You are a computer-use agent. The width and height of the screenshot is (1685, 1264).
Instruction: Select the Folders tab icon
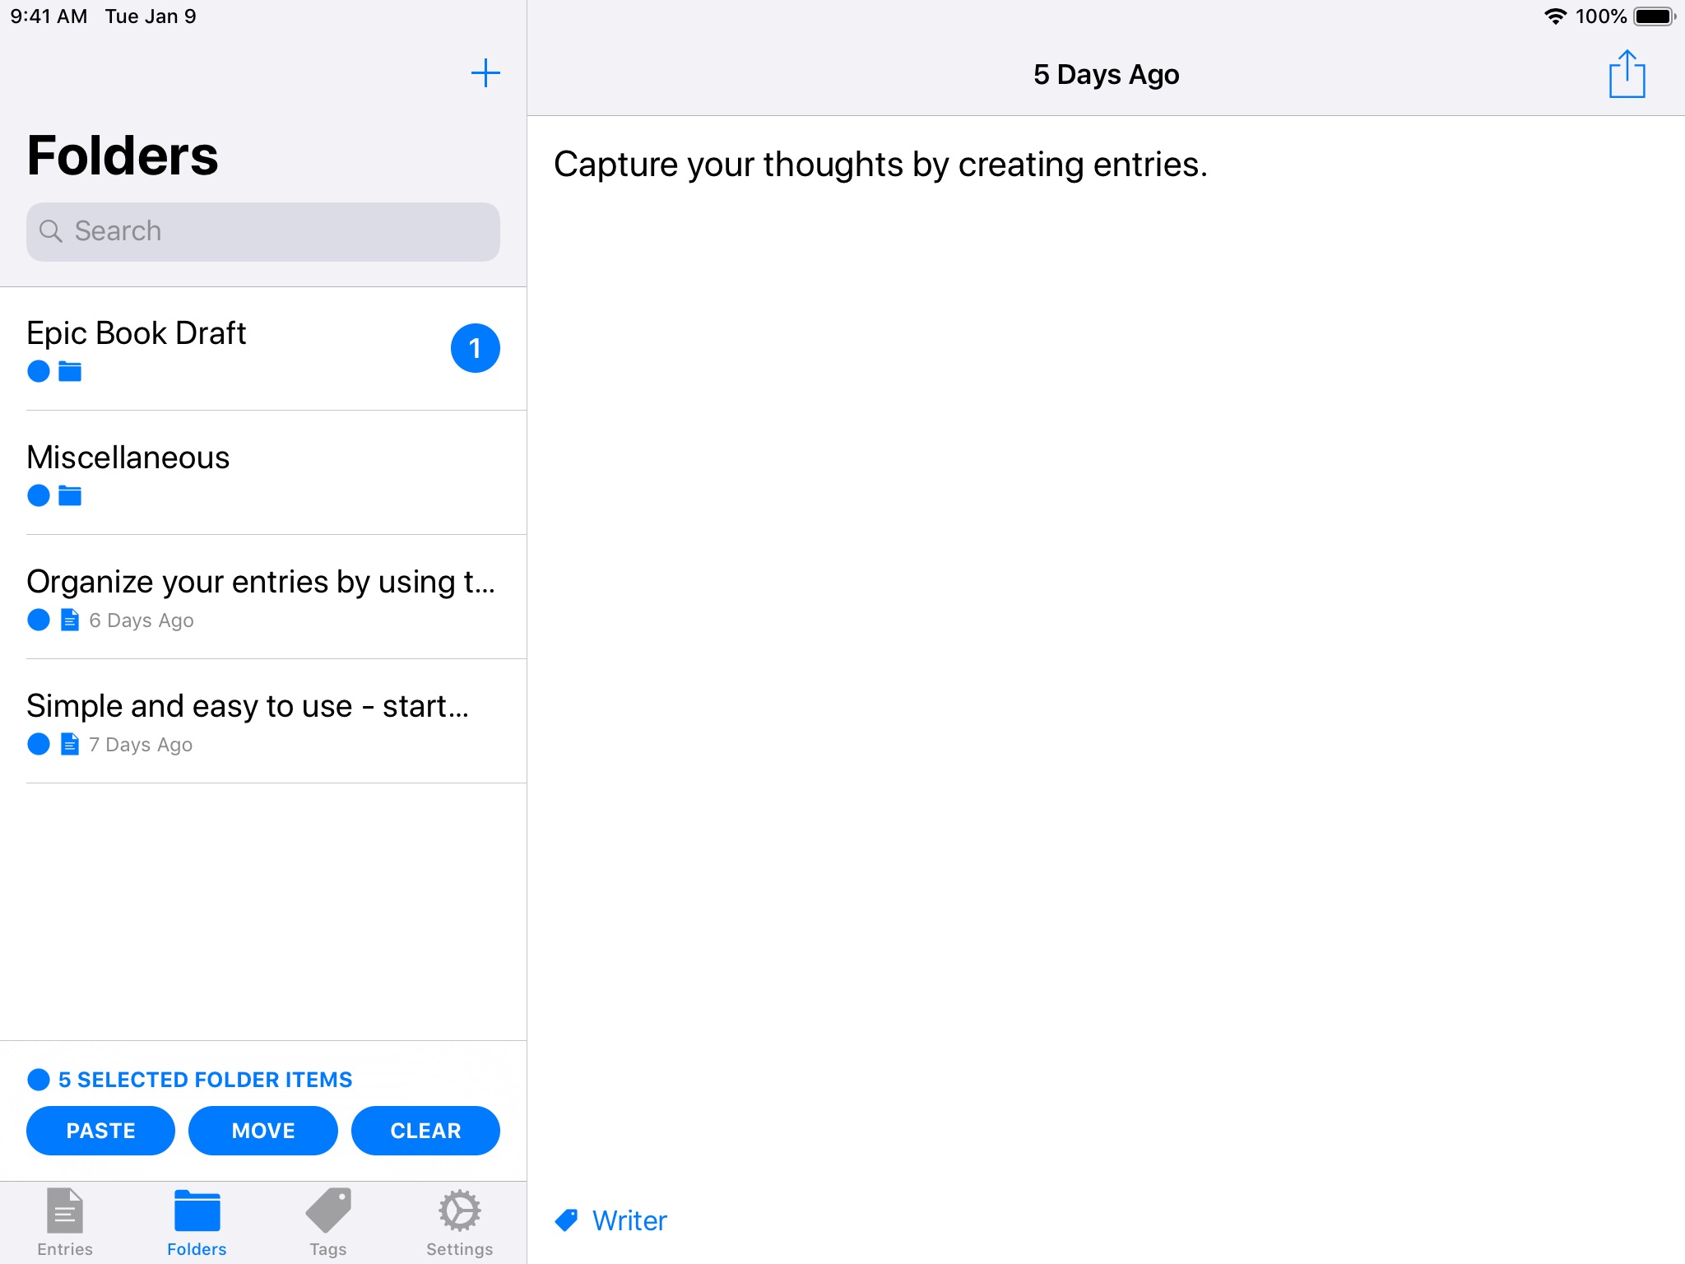pos(197,1208)
